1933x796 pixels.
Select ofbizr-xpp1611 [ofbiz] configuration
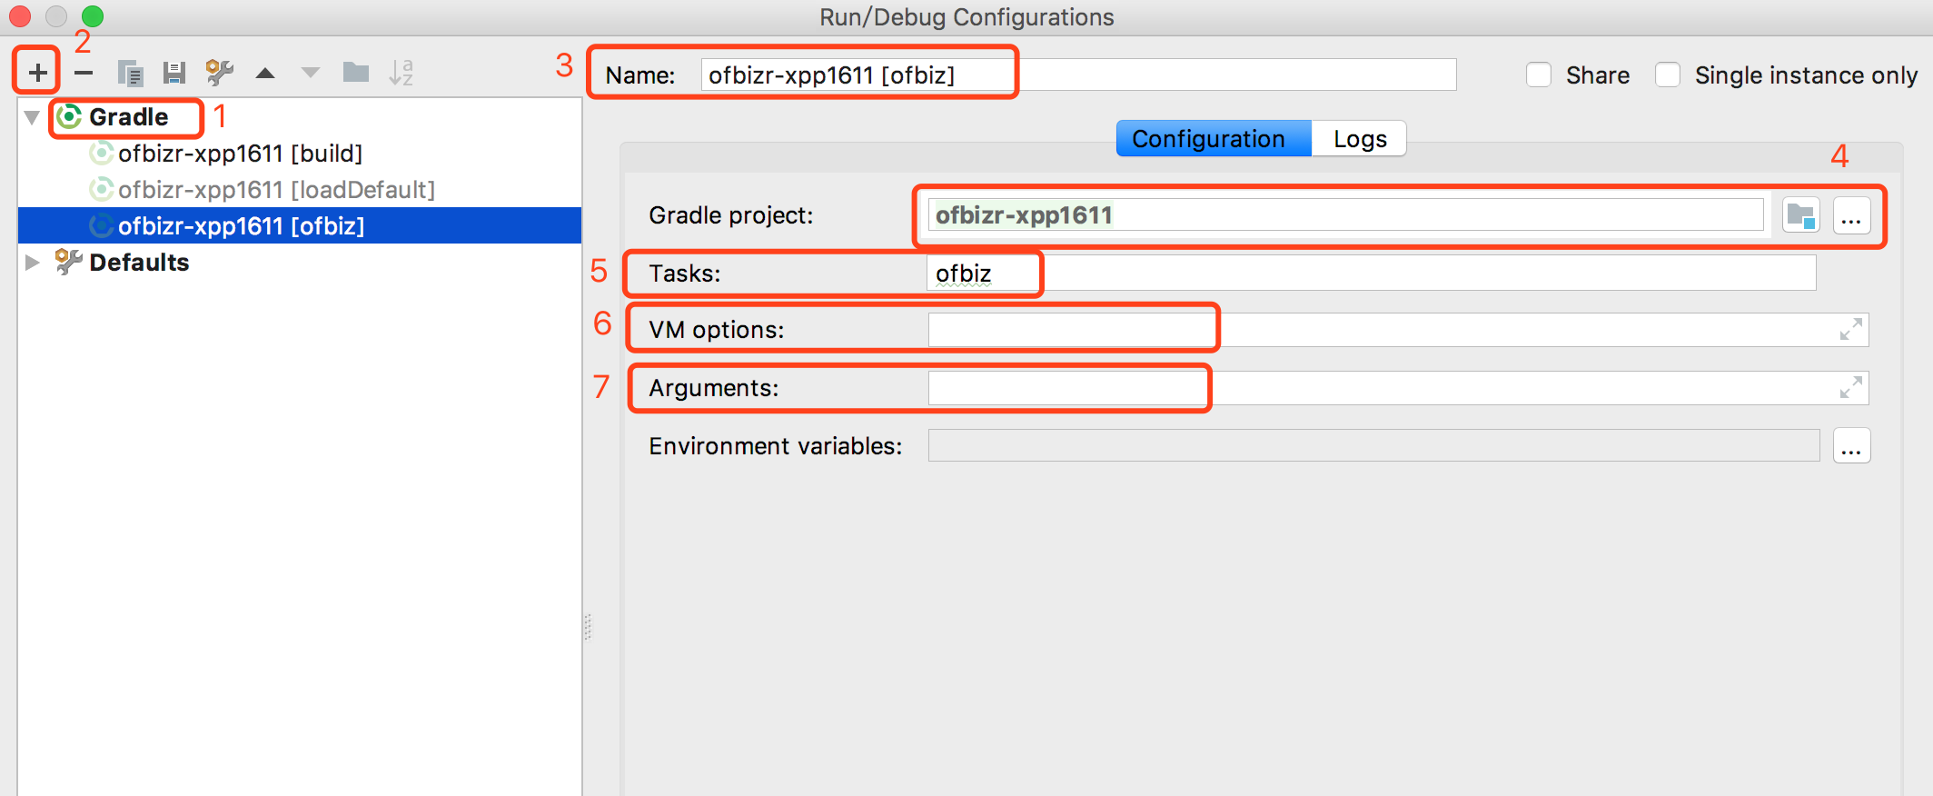tap(300, 225)
